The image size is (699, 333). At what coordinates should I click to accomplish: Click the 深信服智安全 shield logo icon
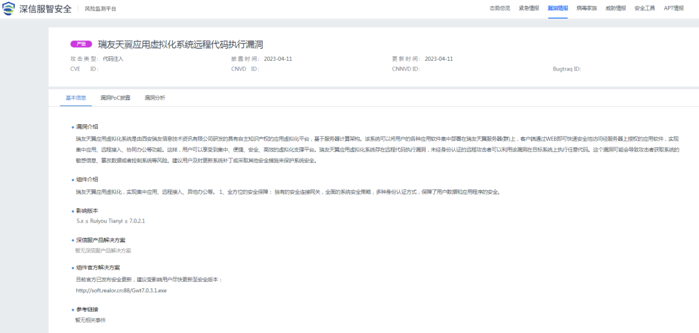(x=8, y=8)
